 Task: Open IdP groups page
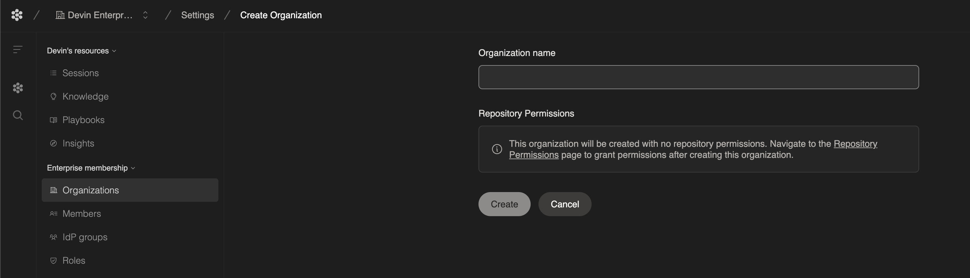pos(130,237)
